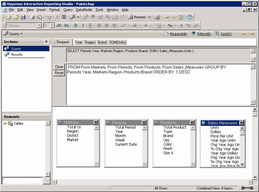
Task: Click the sort ascending toolbar icon
Action: tap(101, 17)
